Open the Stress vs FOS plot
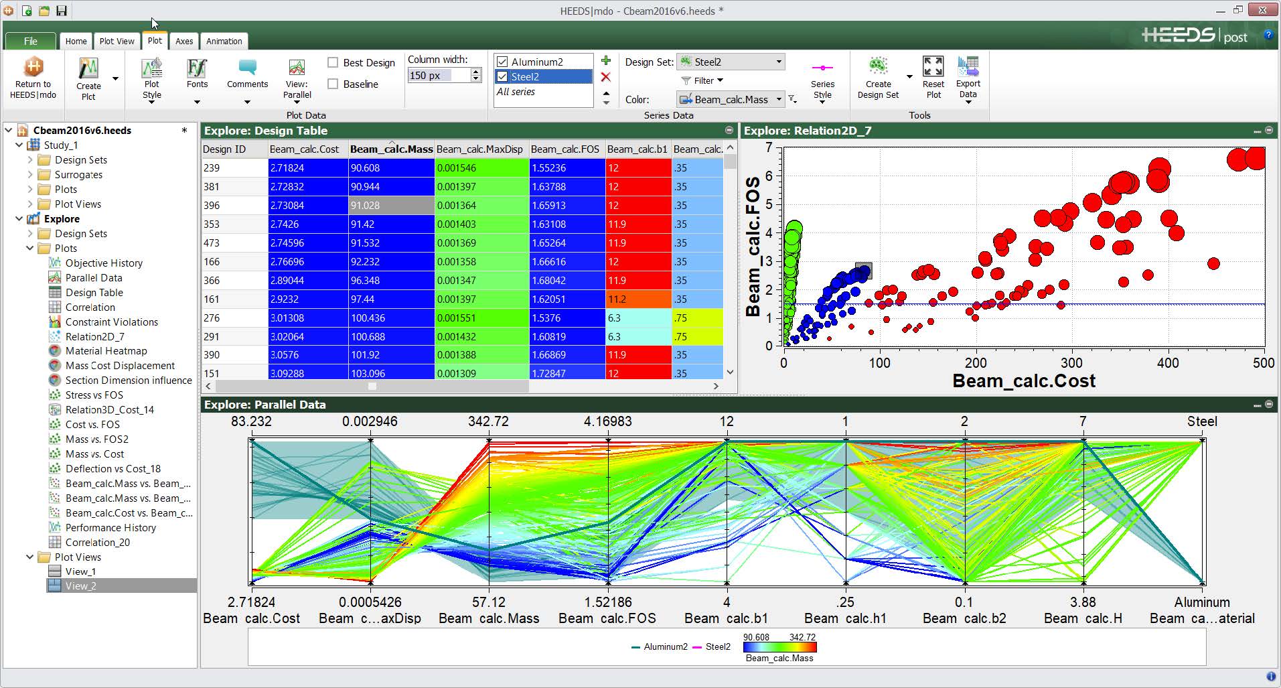 pos(94,395)
